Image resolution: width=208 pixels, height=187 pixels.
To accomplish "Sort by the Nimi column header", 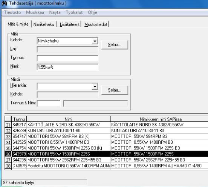I will pyautogui.click(x=68, y=119).
